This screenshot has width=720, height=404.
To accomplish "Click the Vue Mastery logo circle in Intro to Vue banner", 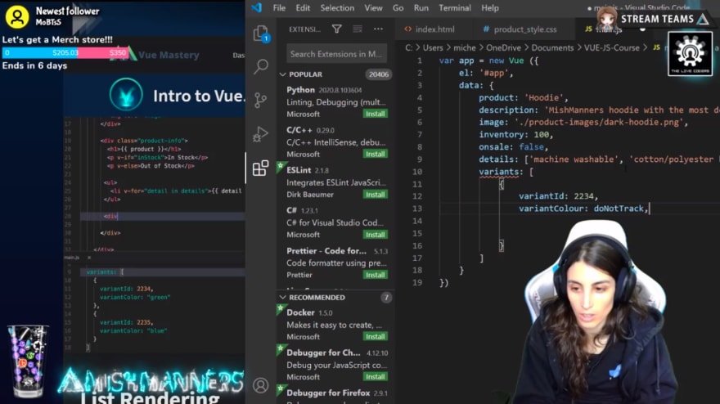I will pyautogui.click(x=126, y=95).
